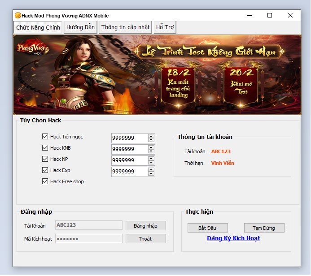311x276 pixels.
Task: Toggle the Hack Exp checkbox
Action: click(x=45, y=170)
